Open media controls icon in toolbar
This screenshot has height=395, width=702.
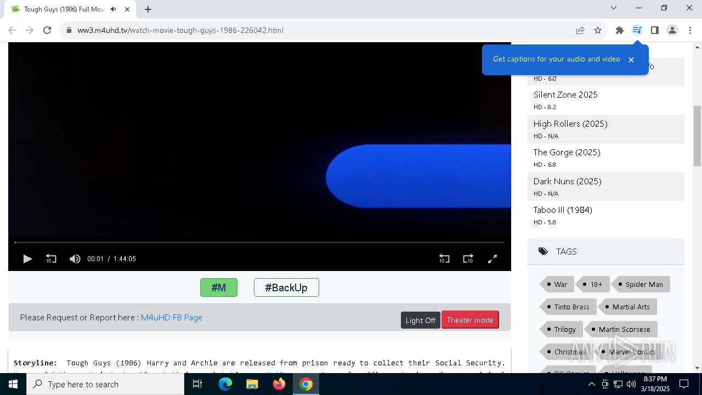click(637, 30)
